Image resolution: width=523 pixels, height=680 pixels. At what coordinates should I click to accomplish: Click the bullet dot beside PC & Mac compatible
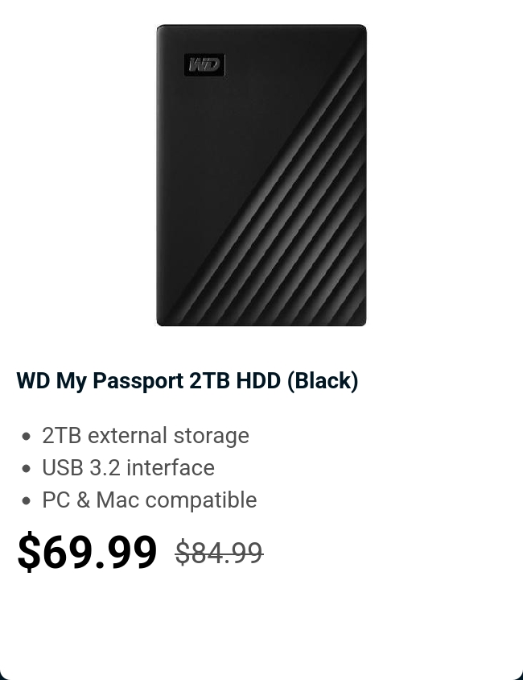pos(27,500)
